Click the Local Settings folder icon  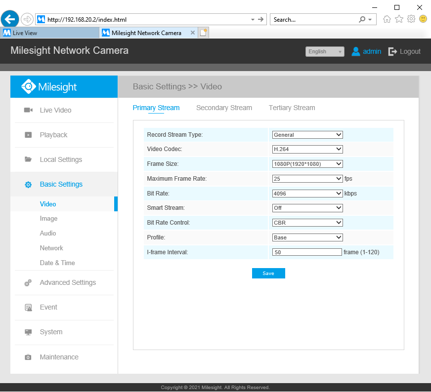click(x=28, y=159)
